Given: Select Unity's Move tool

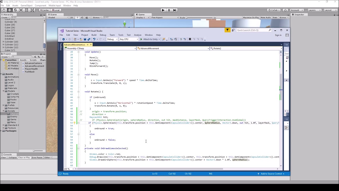Looking at the screenshot, I should (x=10, y=10).
